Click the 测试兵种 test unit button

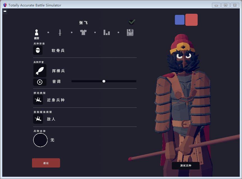pyautogui.click(x=186, y=166)
